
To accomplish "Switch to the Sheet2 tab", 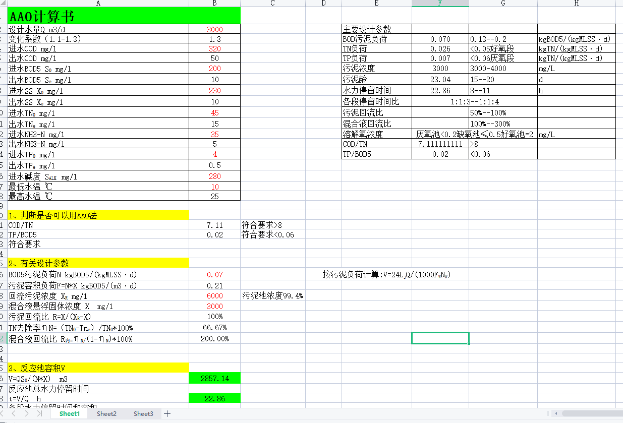I will pos(106,413).
